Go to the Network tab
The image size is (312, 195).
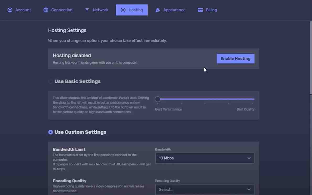(97, 10)
